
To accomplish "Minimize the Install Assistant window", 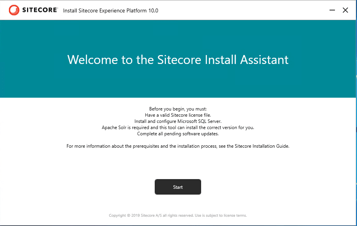I will (x=332, y=10).
